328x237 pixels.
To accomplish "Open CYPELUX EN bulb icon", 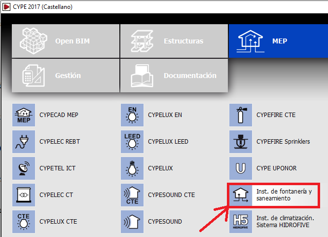I will (x=132, y=115).
